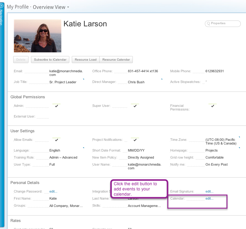Click Subscribe to iCalendar button

(50, 60)
